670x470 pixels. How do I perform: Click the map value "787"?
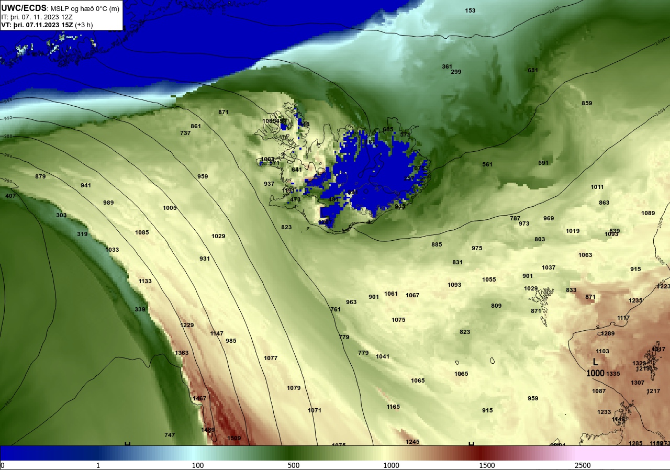pos(515,218)
